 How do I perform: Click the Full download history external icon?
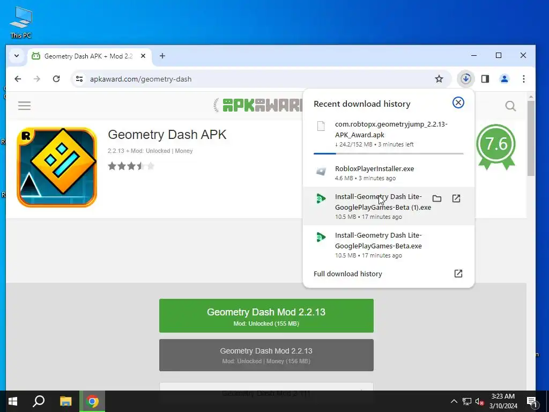point(458,274)
